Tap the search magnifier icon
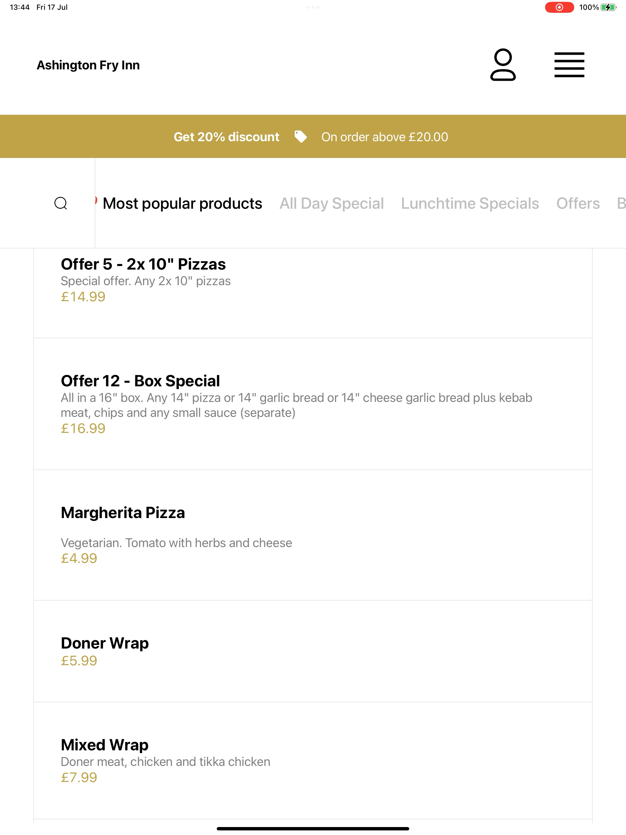Screen dimensions: 626x835 click(x=61, y=203)
